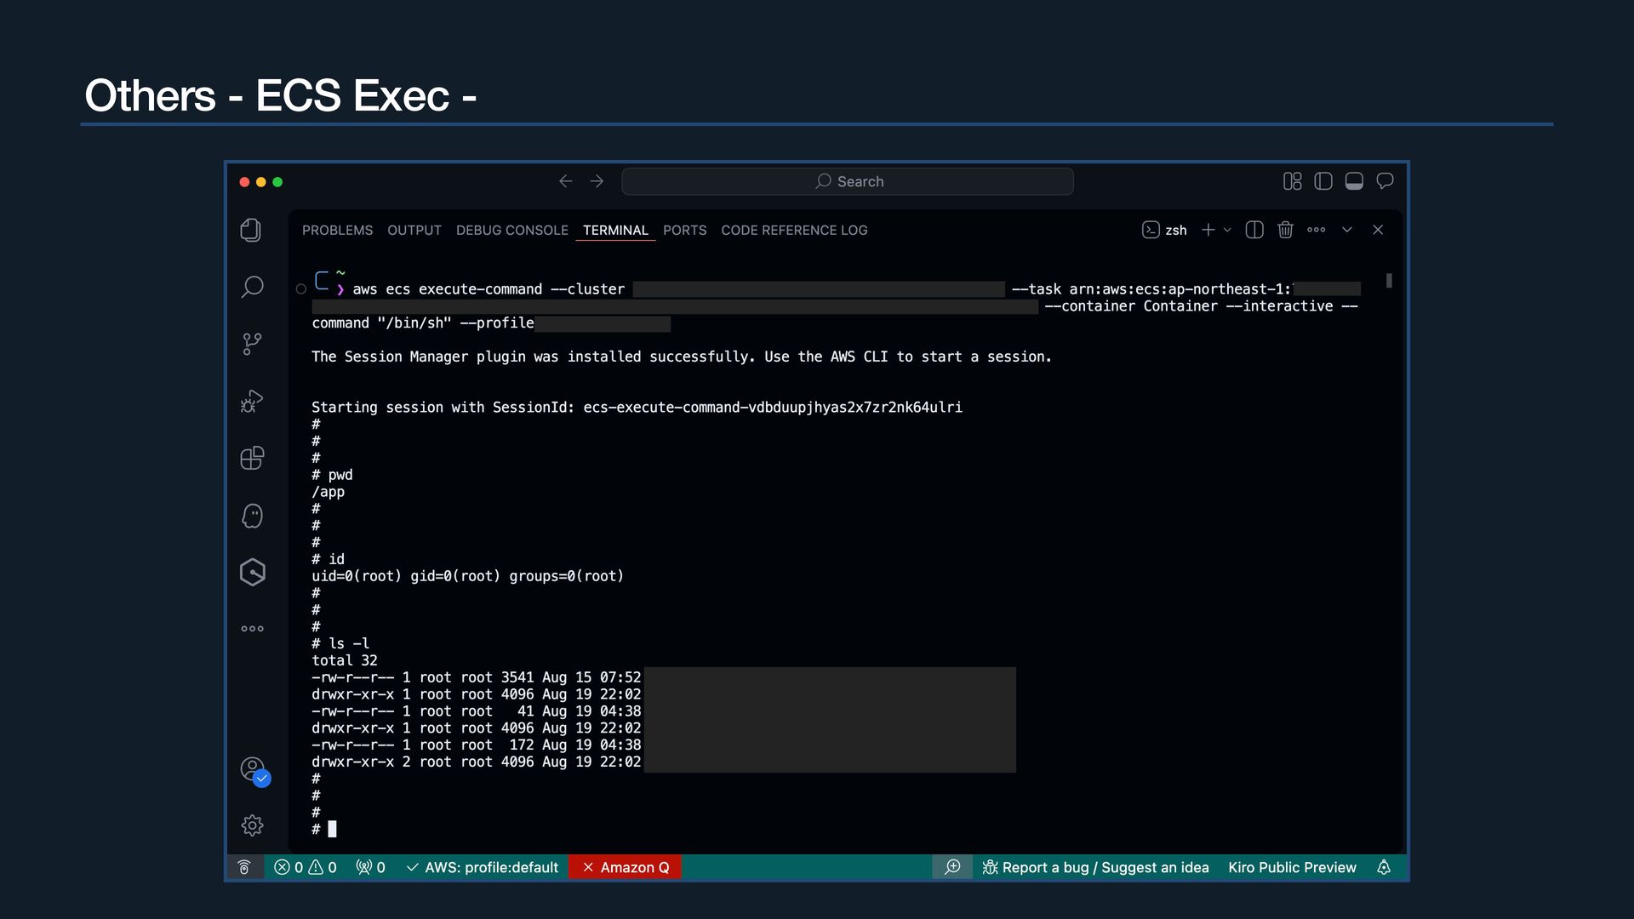Close the terminal panel

[1378, 230]
